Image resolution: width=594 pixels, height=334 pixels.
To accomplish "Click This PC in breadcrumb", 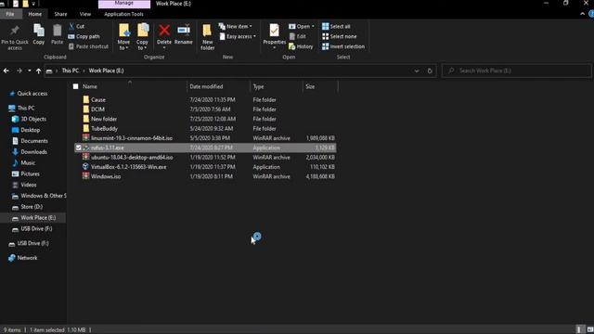I will tap(71, 71).
